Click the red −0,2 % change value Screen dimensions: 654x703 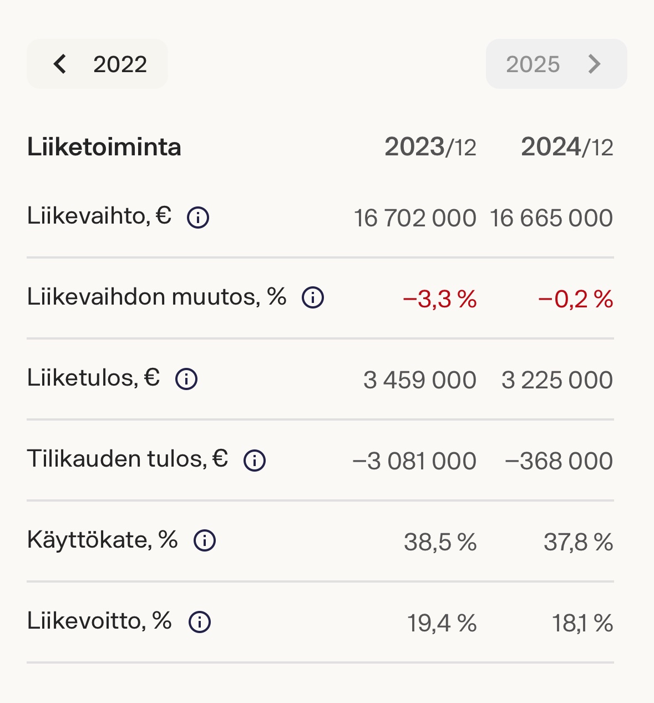pyautogui.click(x=576, y=300)
